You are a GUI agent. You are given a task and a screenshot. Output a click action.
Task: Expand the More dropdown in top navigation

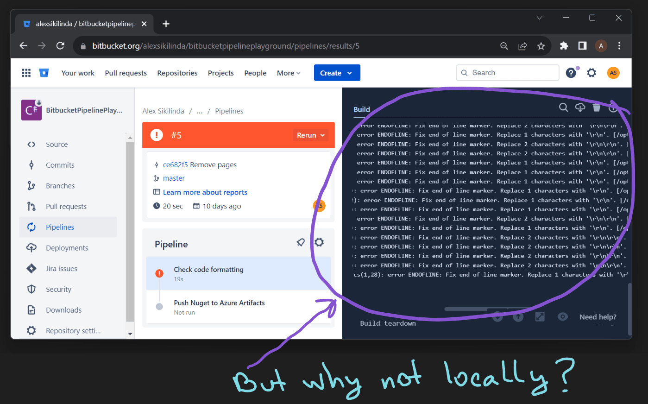point(289,73)
